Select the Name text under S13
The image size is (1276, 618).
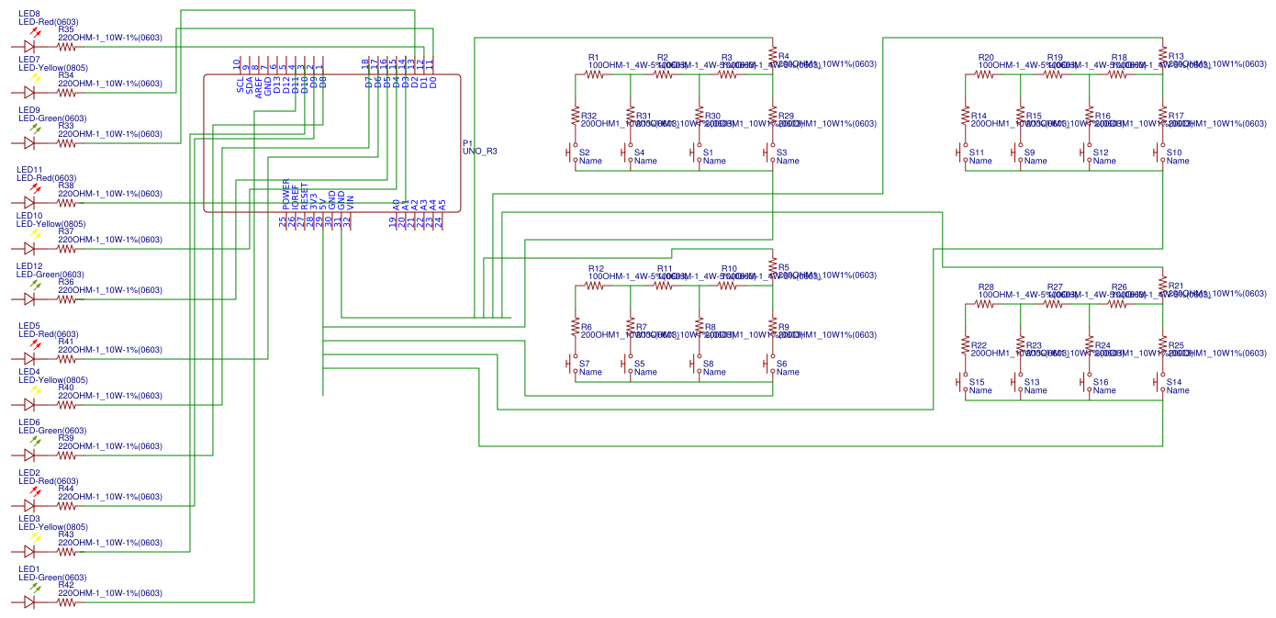(1035, 390)
